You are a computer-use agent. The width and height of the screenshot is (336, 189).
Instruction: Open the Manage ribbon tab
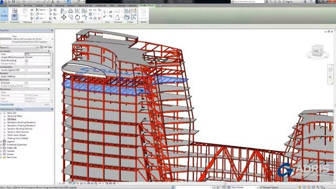click(122, 6)
